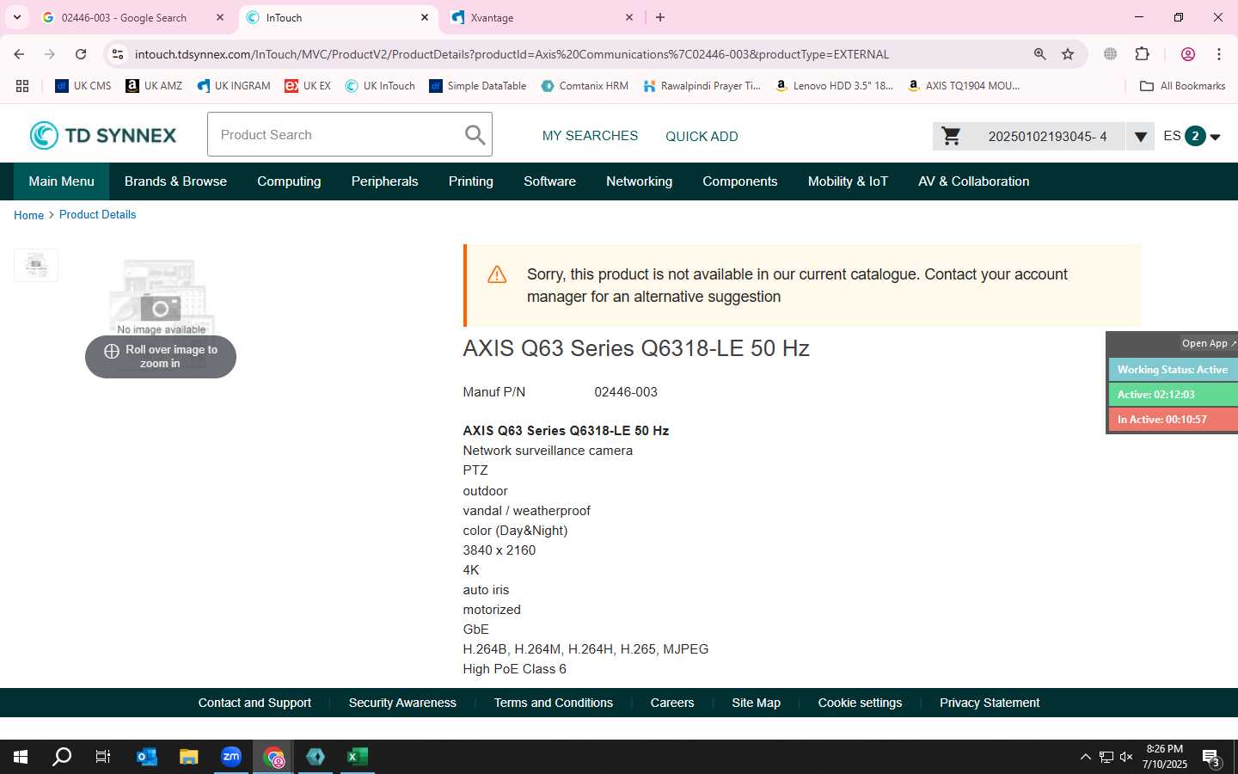Open Zoom from the taskbar

coord(231,757)
